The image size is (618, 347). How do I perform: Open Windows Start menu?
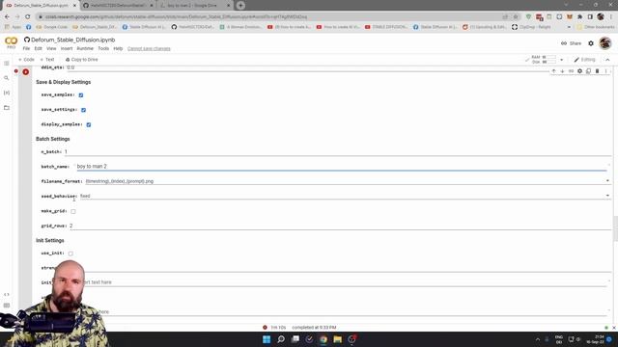point(267,339)
